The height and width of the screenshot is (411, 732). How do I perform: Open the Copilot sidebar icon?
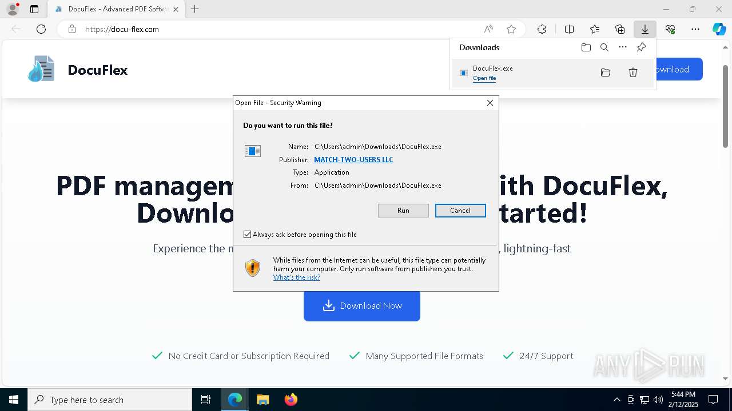[x=719, y=29]
